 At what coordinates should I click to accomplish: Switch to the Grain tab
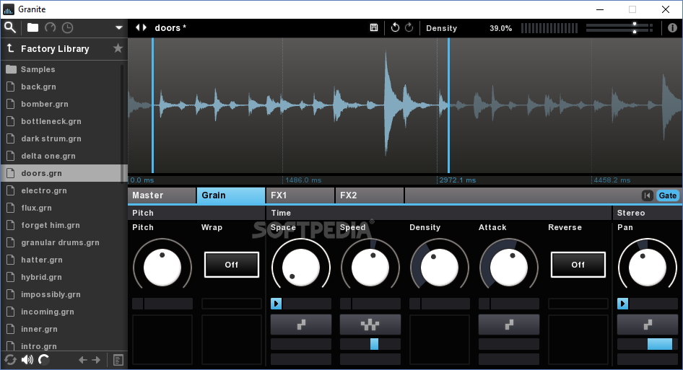coord(231,195)
